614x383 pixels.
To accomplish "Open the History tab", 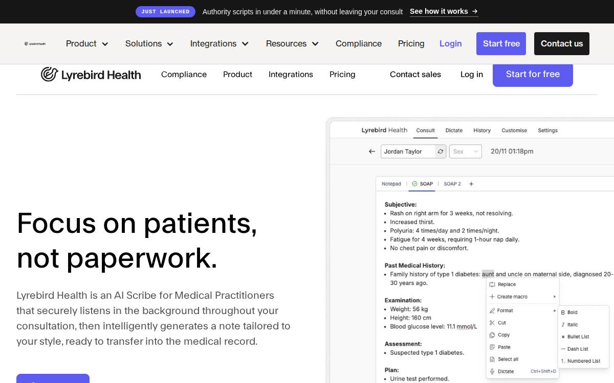I will (482, 131).
